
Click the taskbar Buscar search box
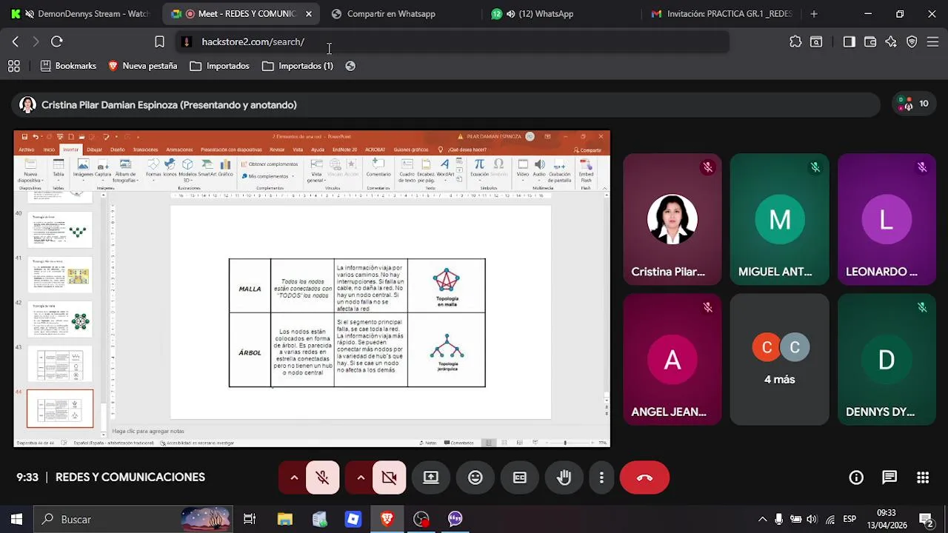coord(133,519)
